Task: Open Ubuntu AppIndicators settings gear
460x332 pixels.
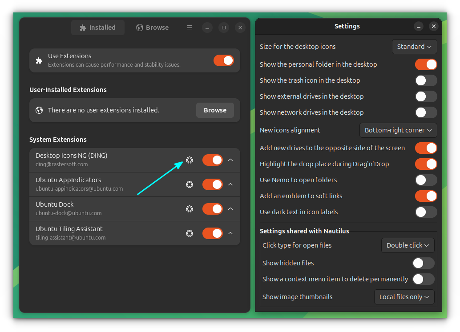Action: 190,184
